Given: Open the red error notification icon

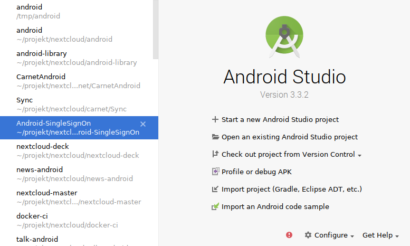Looking at the screenshot, I should pos(289,235).
